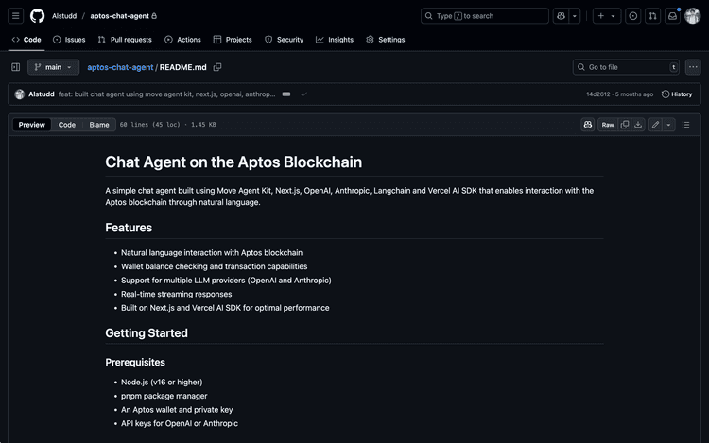709x443 pixels.
Task: Open the Insights tab
Action: [335, 40]
